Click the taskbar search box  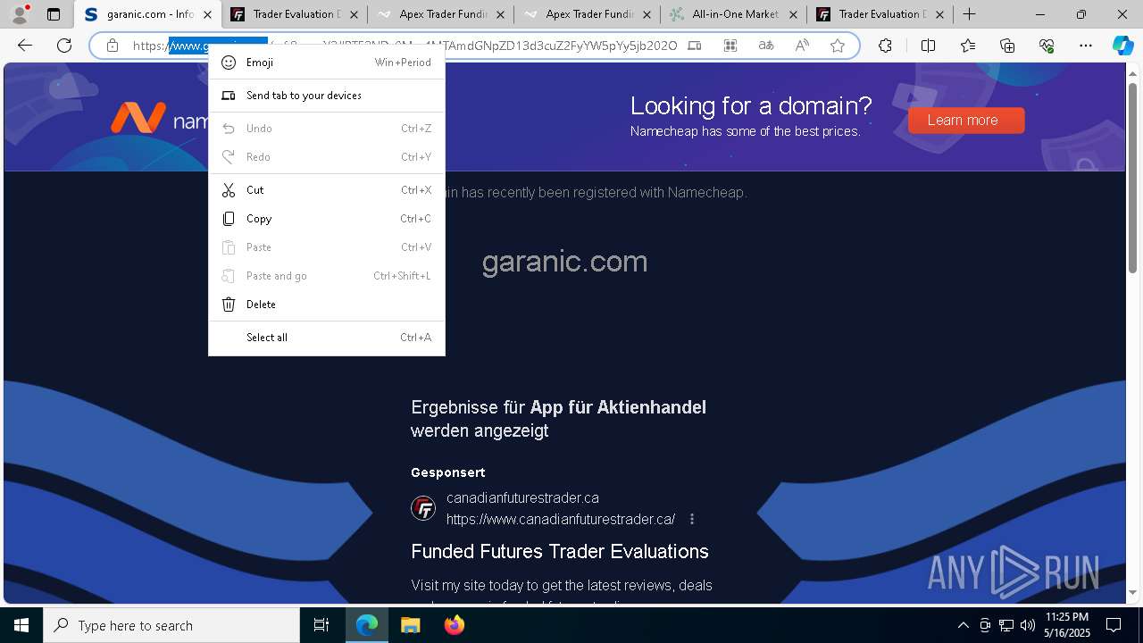click(x=171, y=625)
